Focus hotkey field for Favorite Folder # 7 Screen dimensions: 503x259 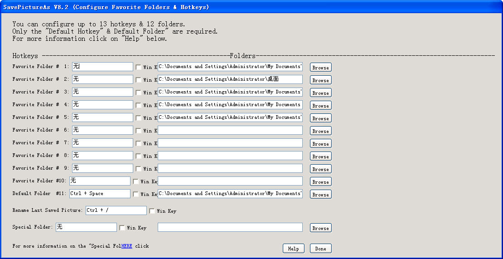103,143
